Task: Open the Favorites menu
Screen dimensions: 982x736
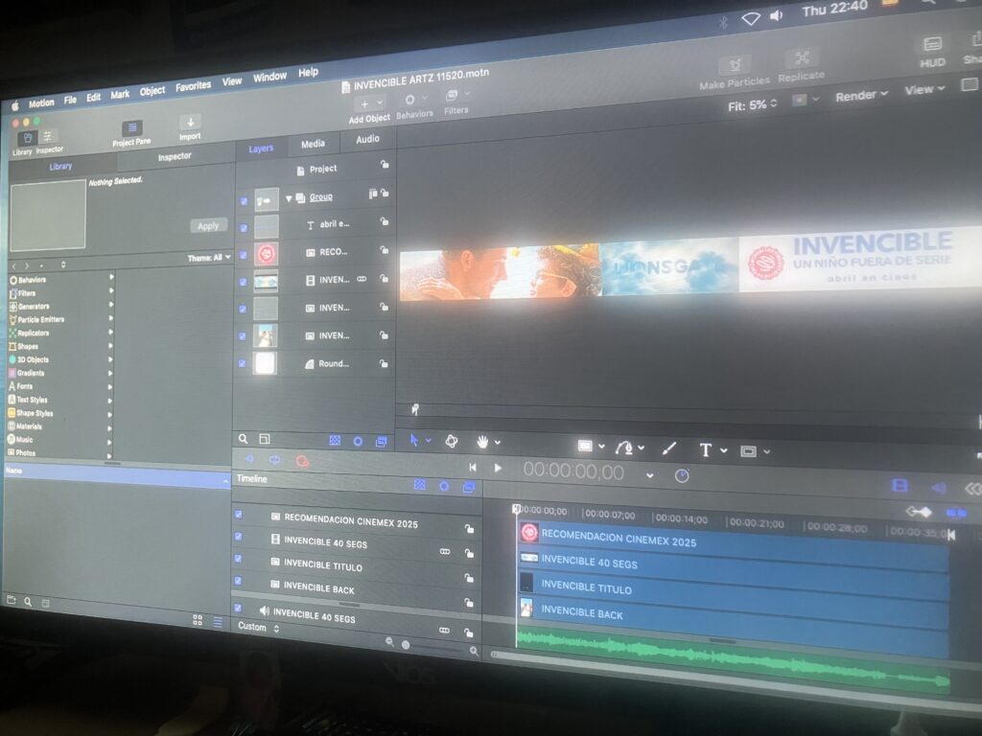Action: (193, 86)
